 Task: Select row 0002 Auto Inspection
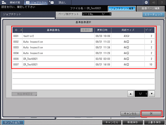[x=83, y=42]
